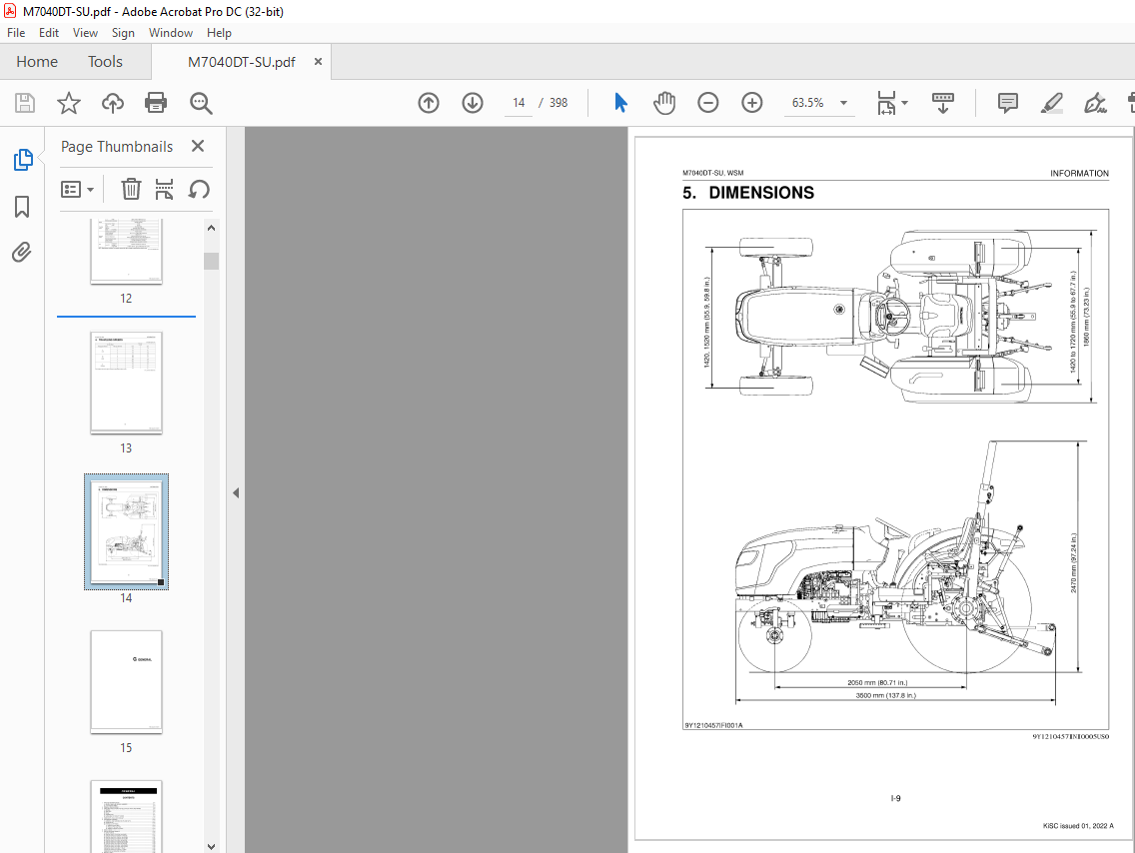This screenshot has height=853, width=1135.
Task: Click the "3500 mm (137.8 in.)" length label
Action: 886,695
